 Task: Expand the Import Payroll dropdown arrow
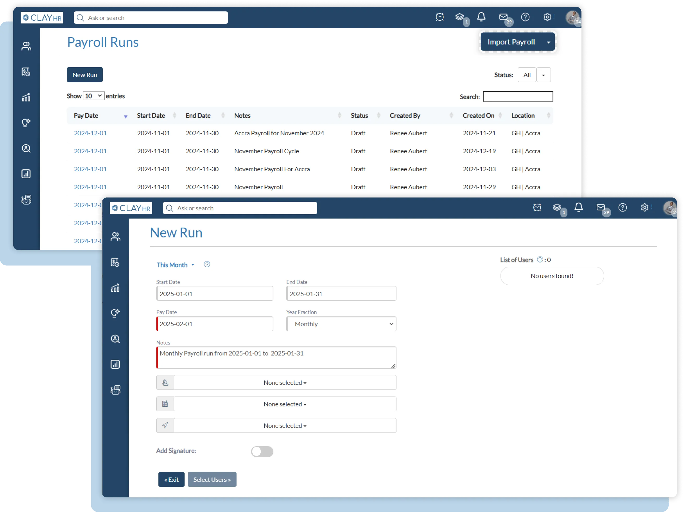pyautogui.click(x=548, y=42)
